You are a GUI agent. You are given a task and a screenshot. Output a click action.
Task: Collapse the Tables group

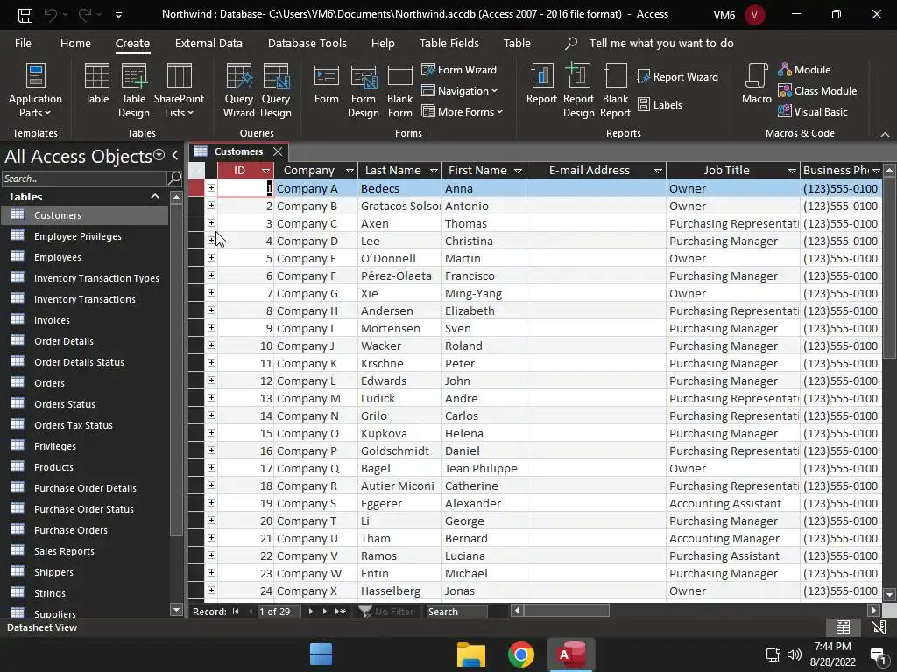(x=154, y=196)
